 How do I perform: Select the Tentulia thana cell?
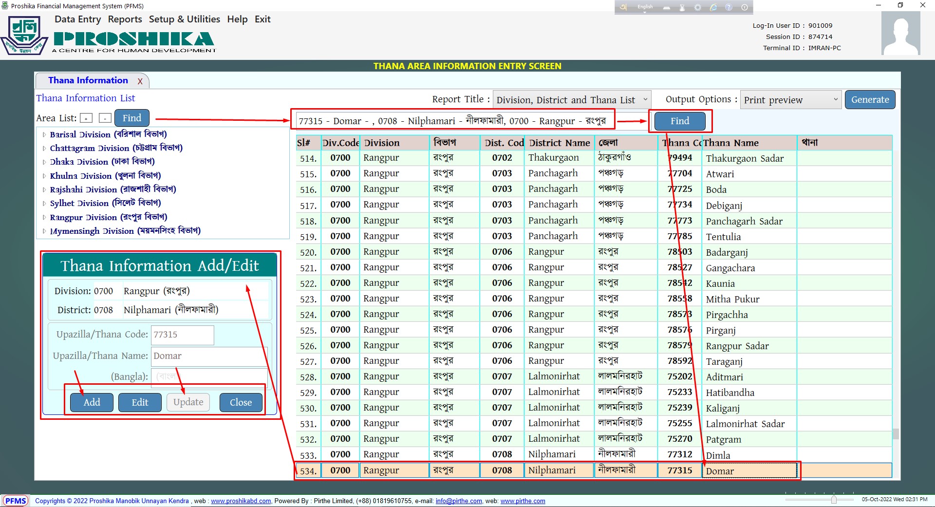point(749,236)
